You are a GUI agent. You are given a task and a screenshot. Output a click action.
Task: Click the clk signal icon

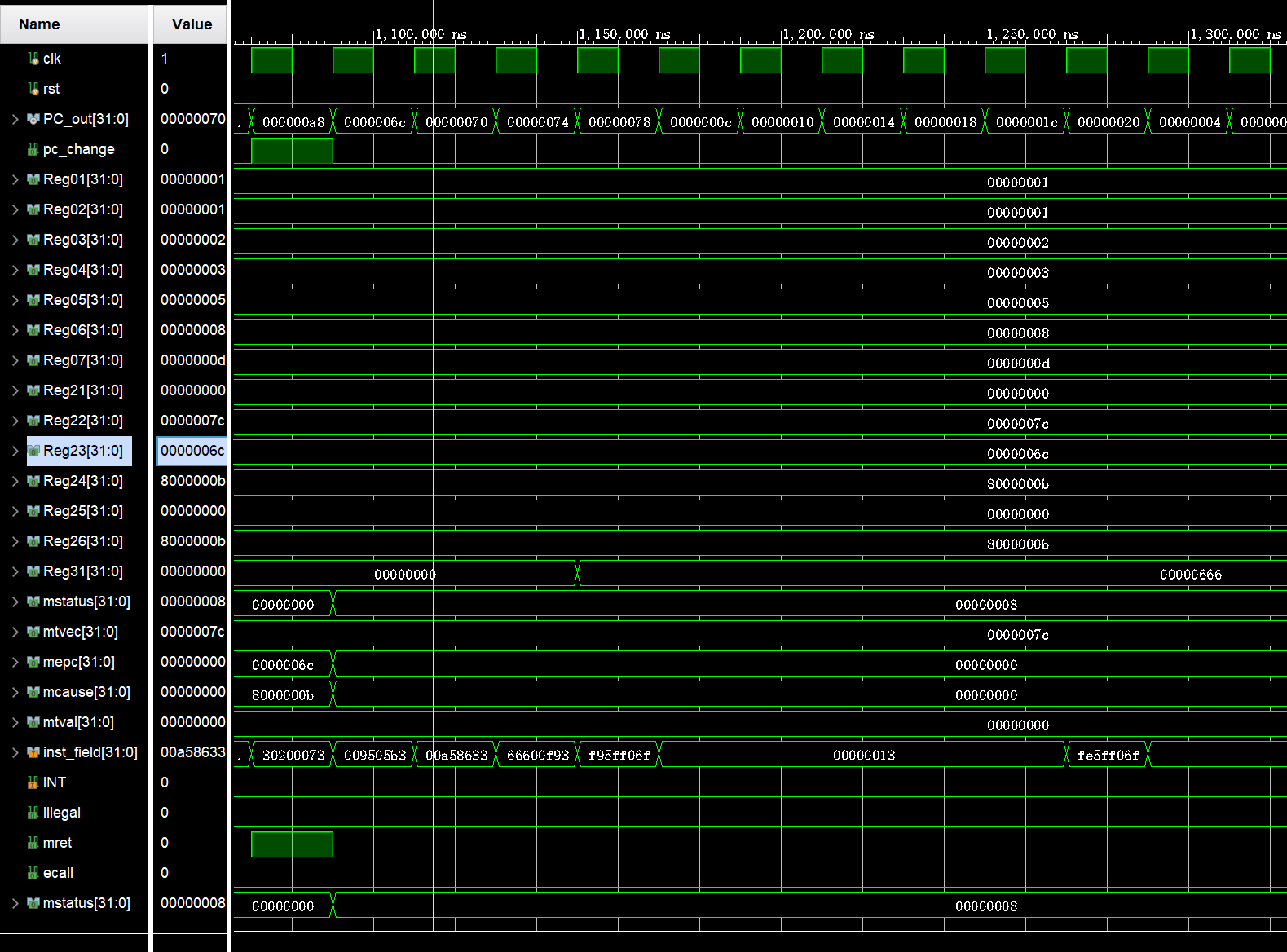[x=33, y=59]
